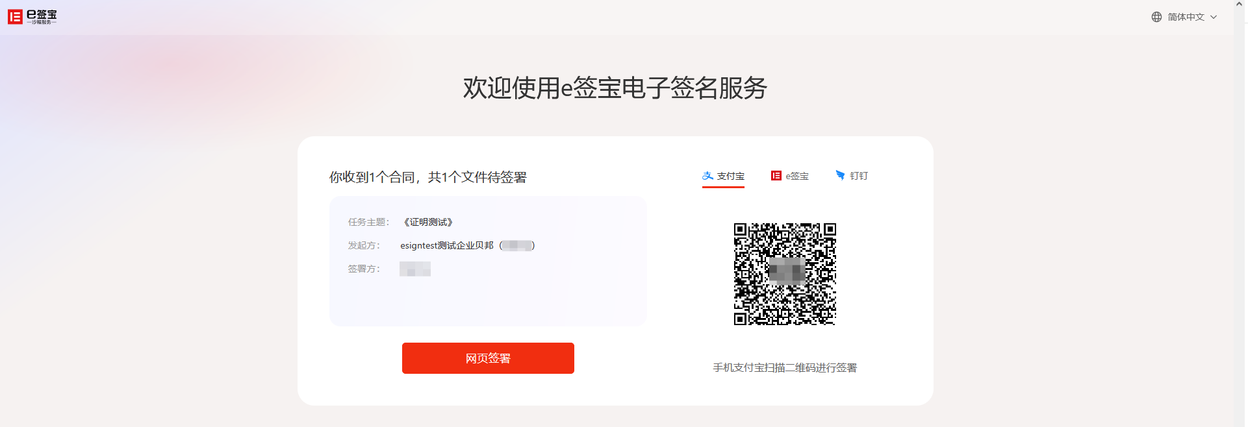Viewport: 1248px width, 427px height.
Task: Click the red e签宝 tab icon
Action: pos(776,176)
